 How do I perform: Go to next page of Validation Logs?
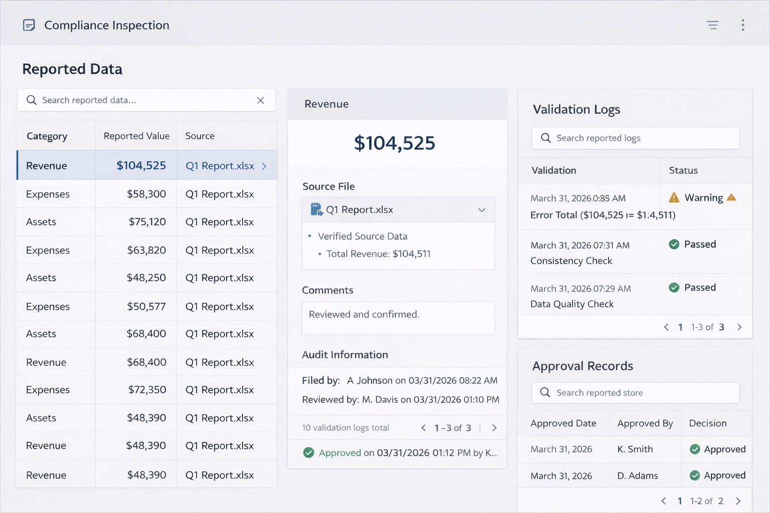tap(739, 327)
